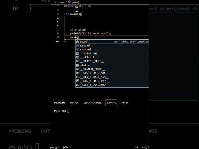Image resolution: width=199 pixels, height=149 pixels.
Task: Select __SCHAR_MAX__ macro suggestion
Action: pos(112,53)
